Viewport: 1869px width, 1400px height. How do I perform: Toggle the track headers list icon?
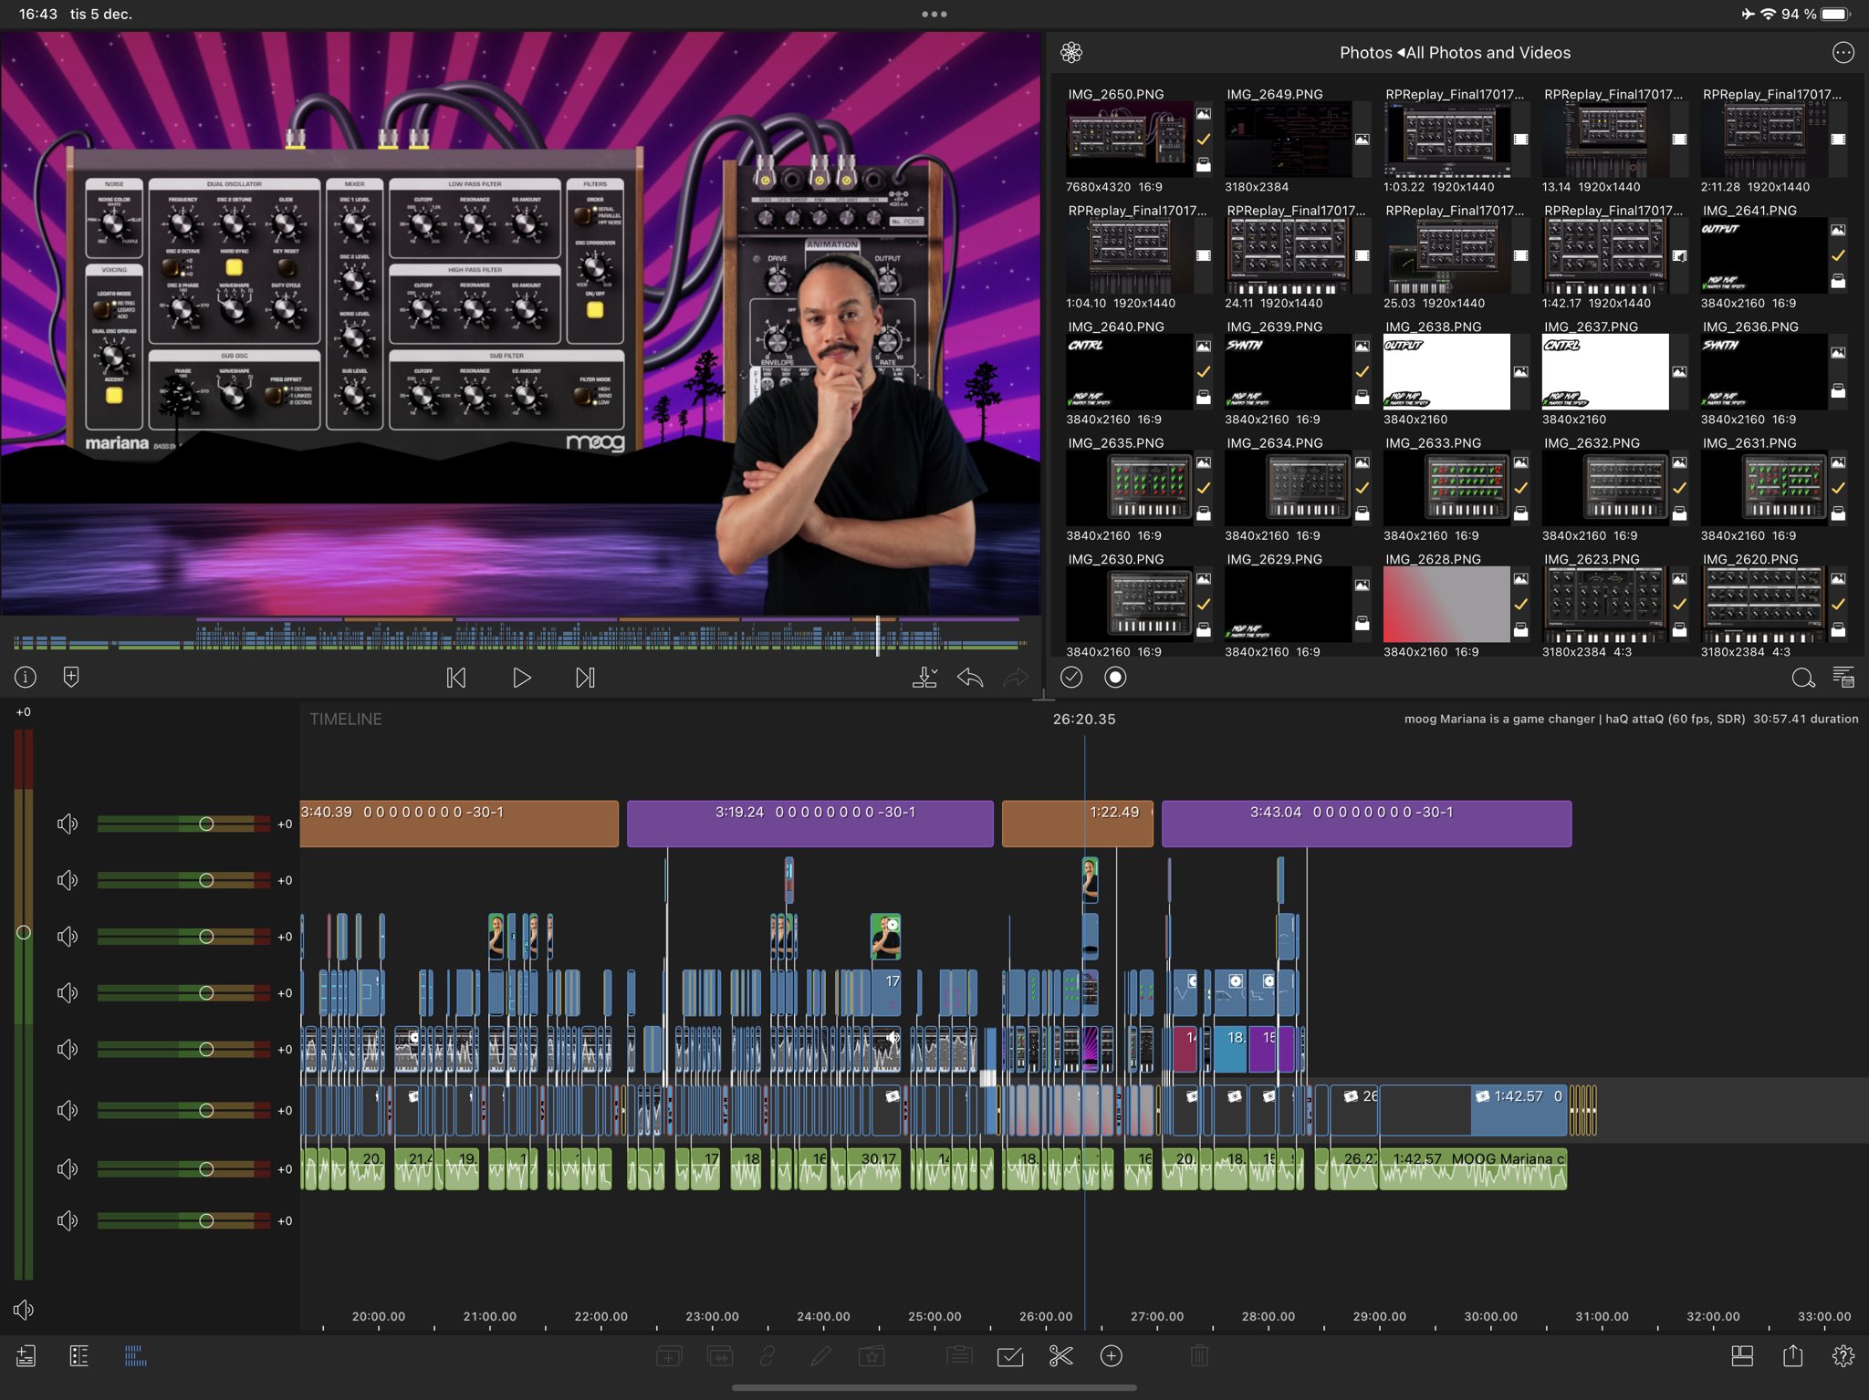79,1356
